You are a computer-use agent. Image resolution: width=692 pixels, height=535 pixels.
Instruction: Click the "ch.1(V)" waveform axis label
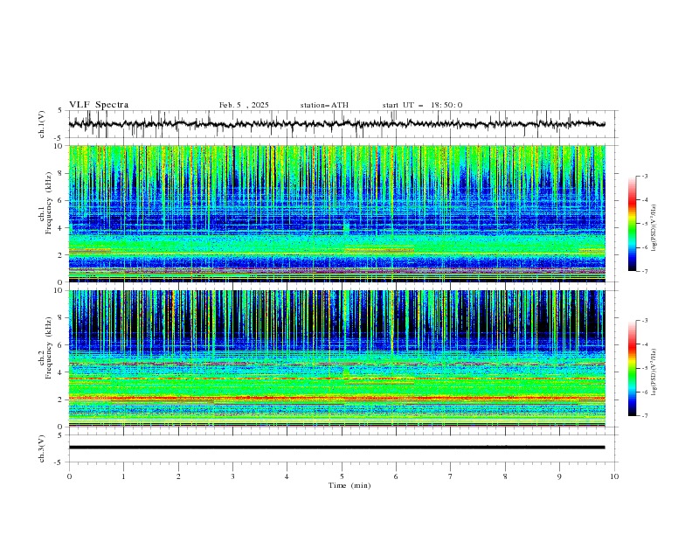[42, 124]
